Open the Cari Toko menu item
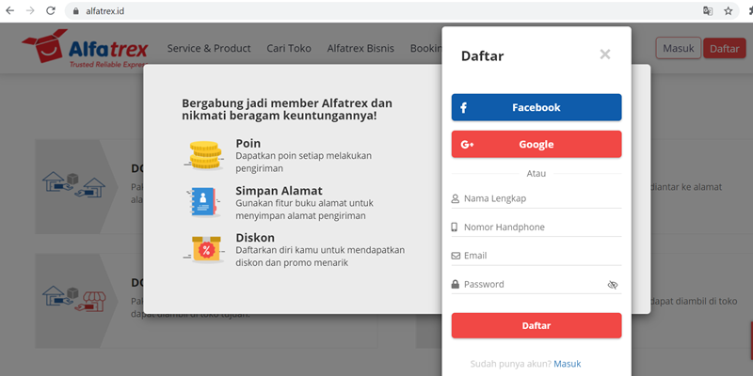The image size is (753, 376). pyautogui.click(x=289, y=49)
